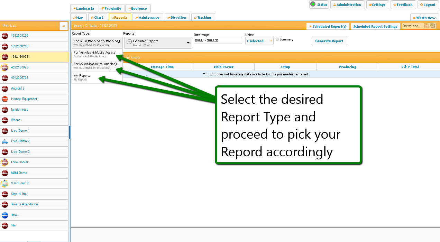
Task: Download the report as PDF
Action: 426,26
